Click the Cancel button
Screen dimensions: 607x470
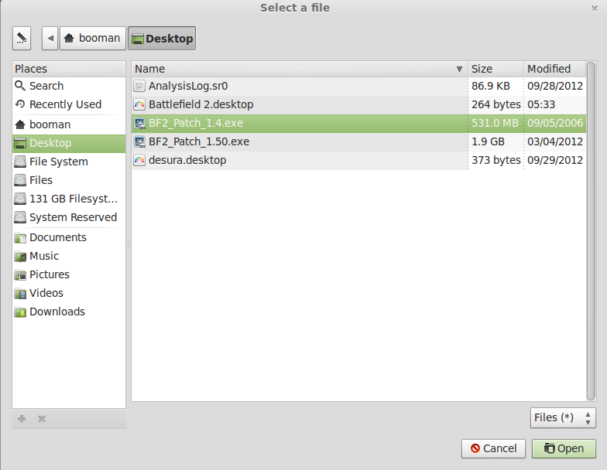[493, 448]
